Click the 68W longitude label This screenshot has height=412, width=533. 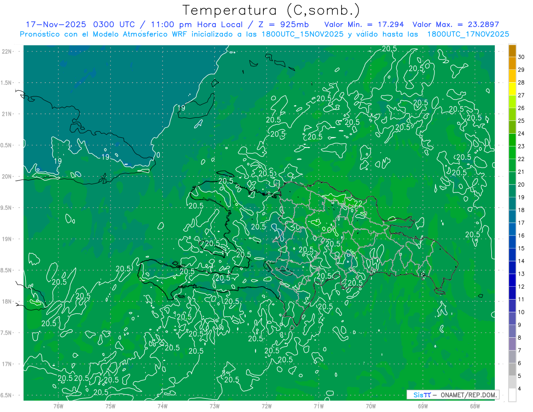pyautogui.click(x=474, y=406)
